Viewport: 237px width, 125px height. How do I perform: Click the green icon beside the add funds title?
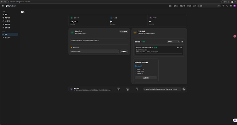(x=72, y=32)
